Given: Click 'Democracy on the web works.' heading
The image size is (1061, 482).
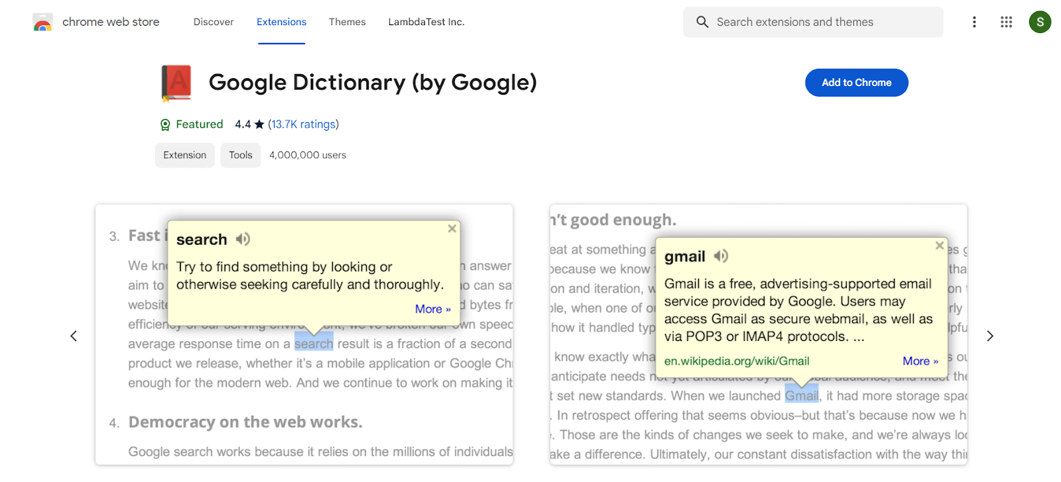Looking at the screenshot, I should click(245, 422).
